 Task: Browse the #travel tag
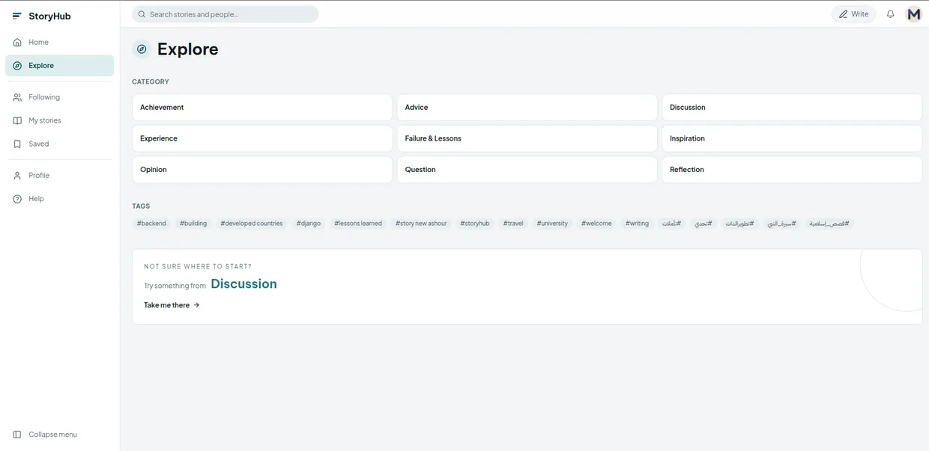click(513, 224)
